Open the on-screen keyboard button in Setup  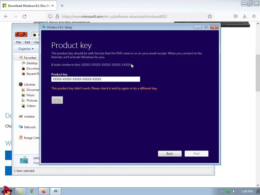coord(57,100)
